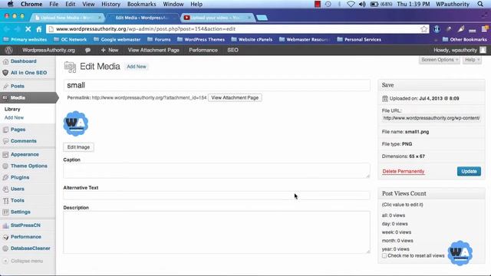The width and height of the screenshot is (491, 276).
Task: Open the volume control icon
Action: (x=362, y=4)
